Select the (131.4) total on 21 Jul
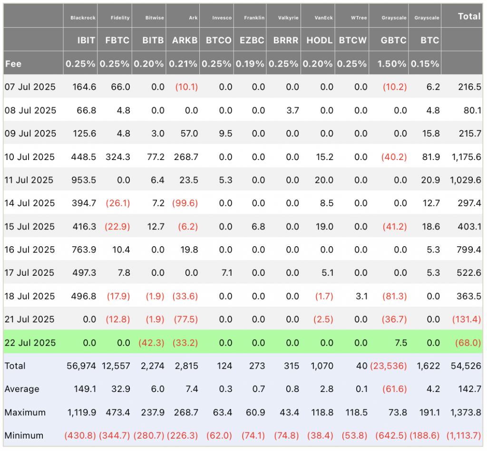The height and width of the screenshot is (451, 487). [x=467, y=320]
